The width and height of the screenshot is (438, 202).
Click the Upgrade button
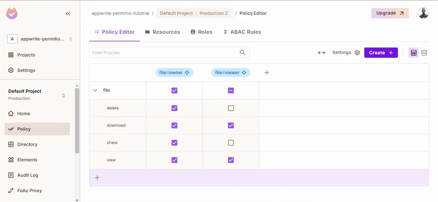click(390, 13)
